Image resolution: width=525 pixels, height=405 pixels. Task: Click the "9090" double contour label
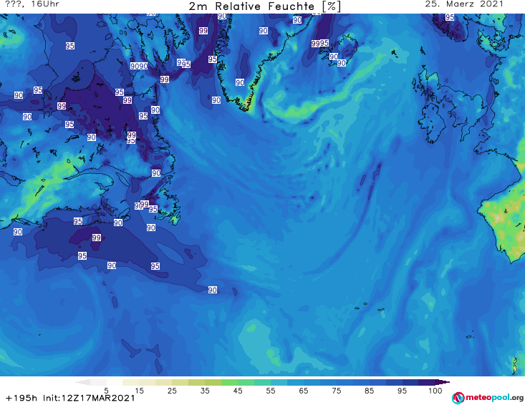pyautogui.click(x=139, y=66)
